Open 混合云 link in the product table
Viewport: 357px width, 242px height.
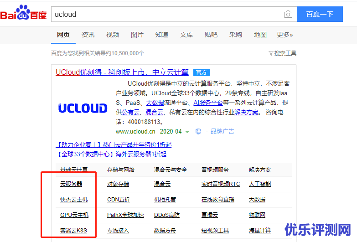[x=162, y=184]
